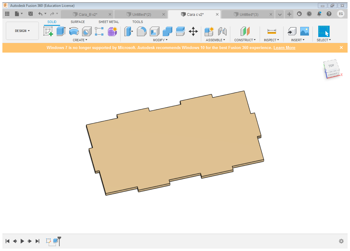Viewport: 350px width, 251px height.
Task: Switch to the Untitled*(3) tab
Action: pyautogui.click(x=248, y=14)
